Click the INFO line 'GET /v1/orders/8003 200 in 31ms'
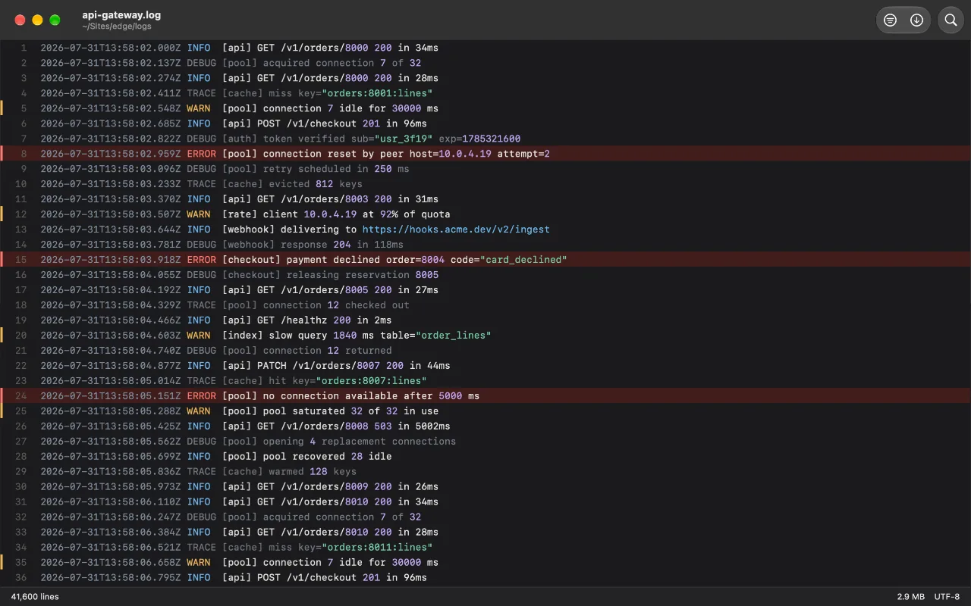This screenshot has width=971, height=606. pyautogui.click(x=485, y=199)
